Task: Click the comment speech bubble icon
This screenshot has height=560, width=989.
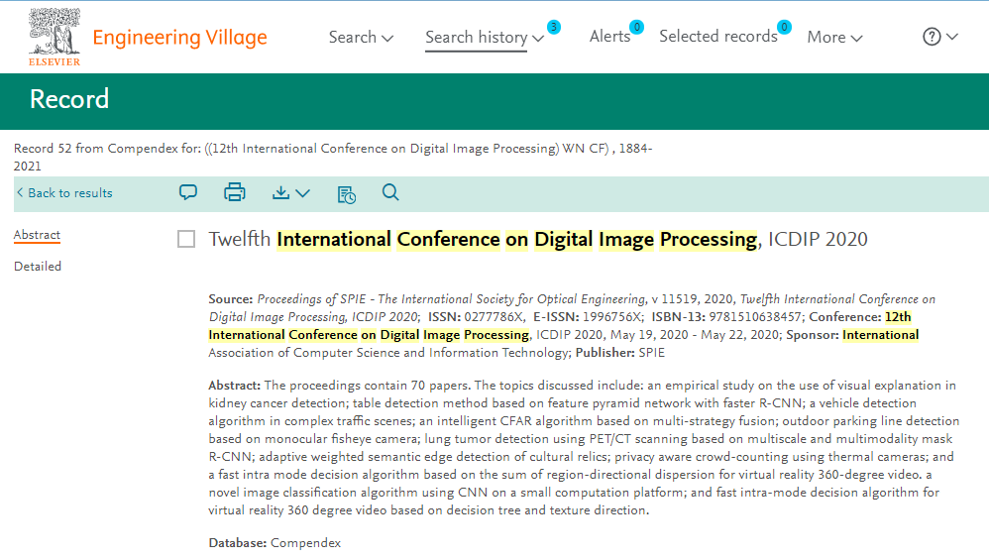Action: 188,192
